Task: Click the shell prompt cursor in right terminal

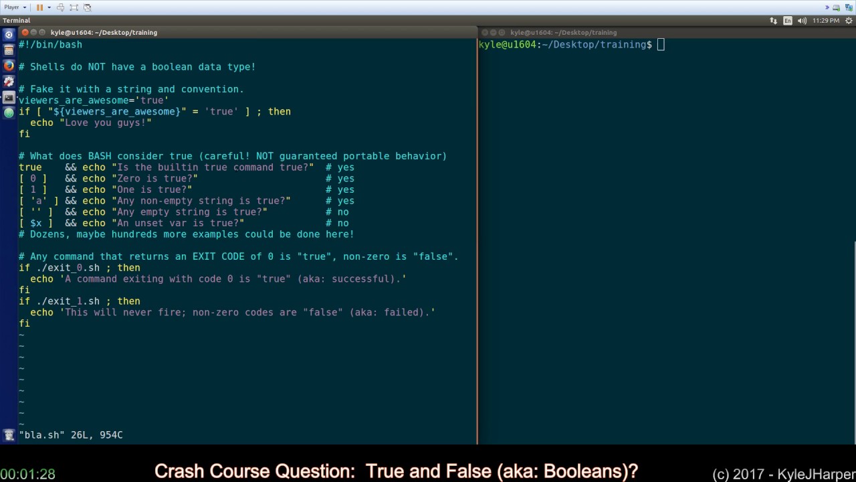Action: point(661,45)
